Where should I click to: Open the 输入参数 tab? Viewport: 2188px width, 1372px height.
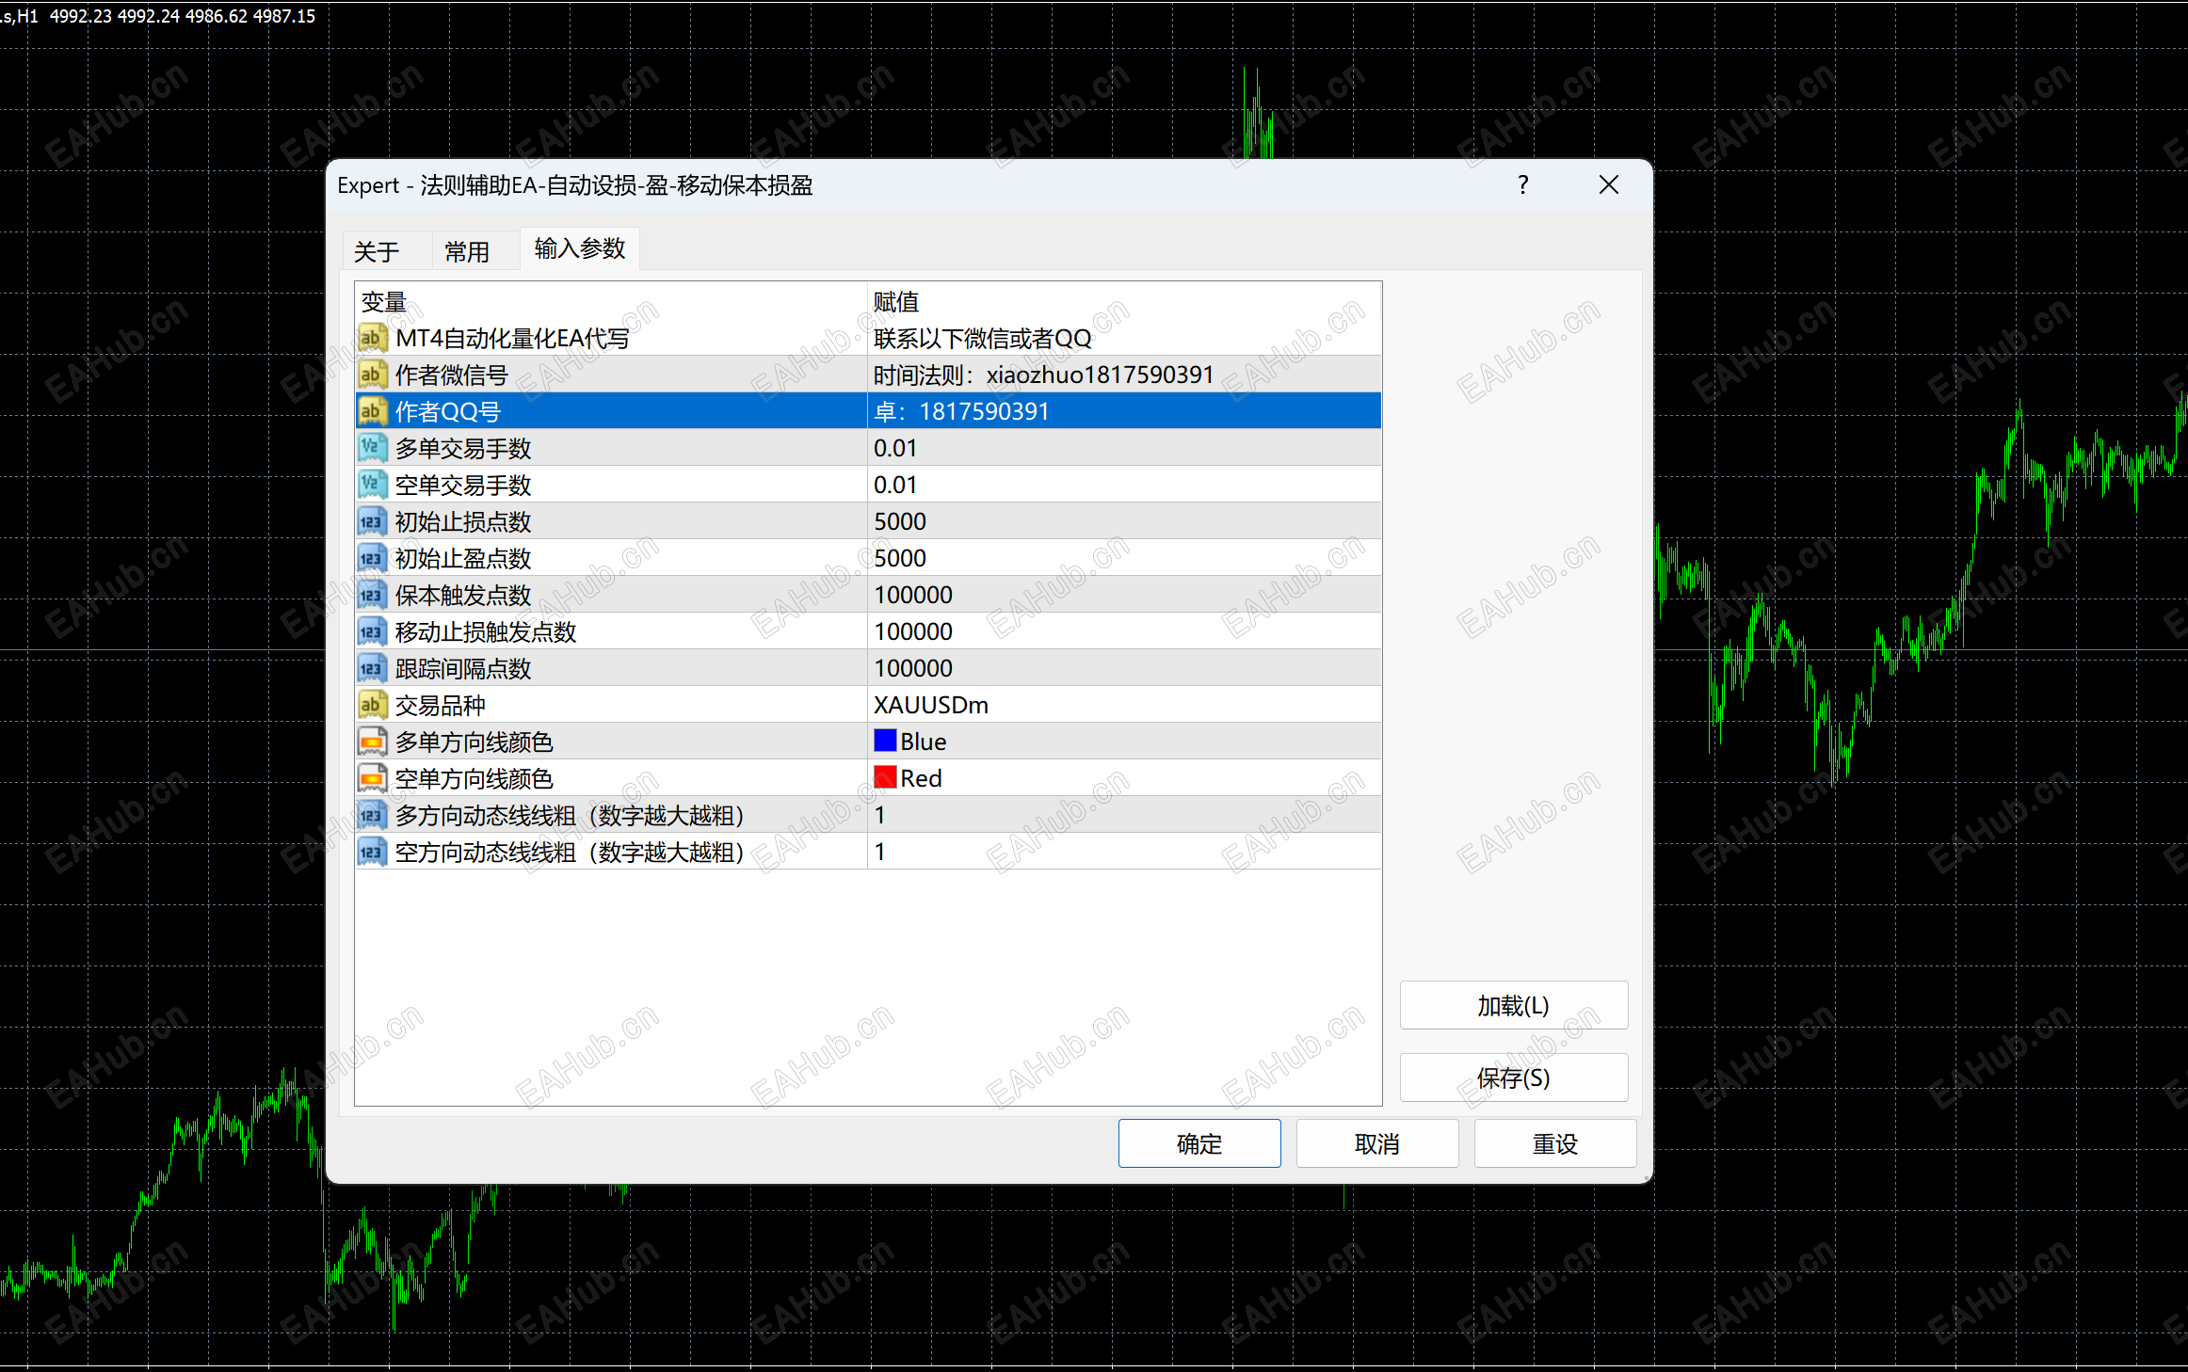579,249
